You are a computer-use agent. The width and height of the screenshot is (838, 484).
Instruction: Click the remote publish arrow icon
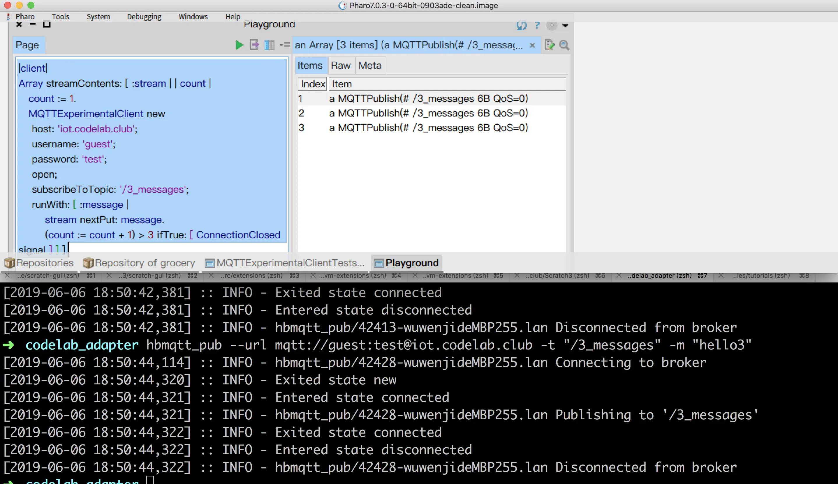click(x=254, y=45)
